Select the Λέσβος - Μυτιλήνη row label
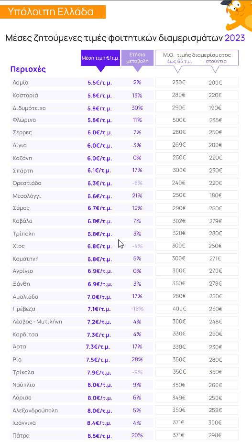Screen dimensions: 252x442 [x=37, y=322]
